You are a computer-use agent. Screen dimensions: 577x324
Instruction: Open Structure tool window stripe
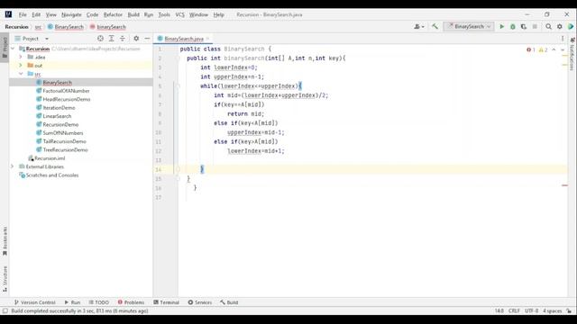[5, 278]
